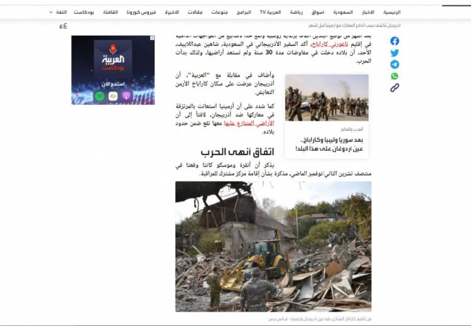
Task: Click the Apple Podcasts purple icon
Action: 126,96
